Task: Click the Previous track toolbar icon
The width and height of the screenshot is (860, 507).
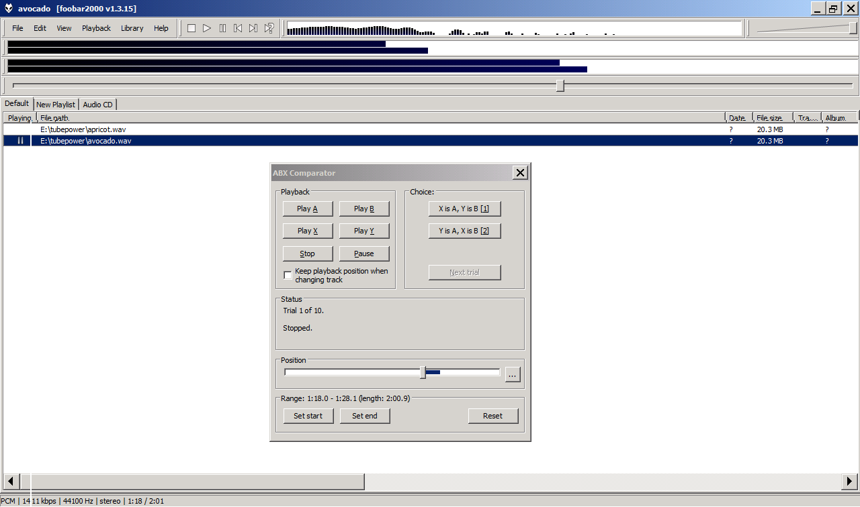Action: tap(238, 28)
